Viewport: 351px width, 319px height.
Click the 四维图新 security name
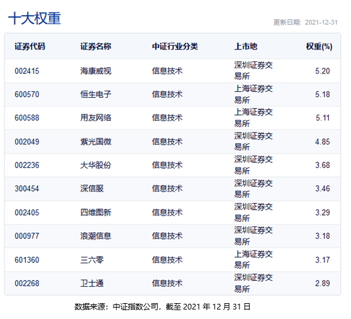click(96, 212)
